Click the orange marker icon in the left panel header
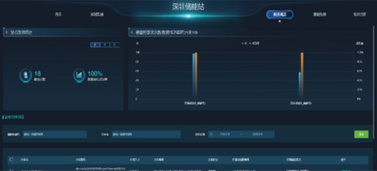Image resolution: width=377 pixels, height=171 pixels. (x=7, y=32)
